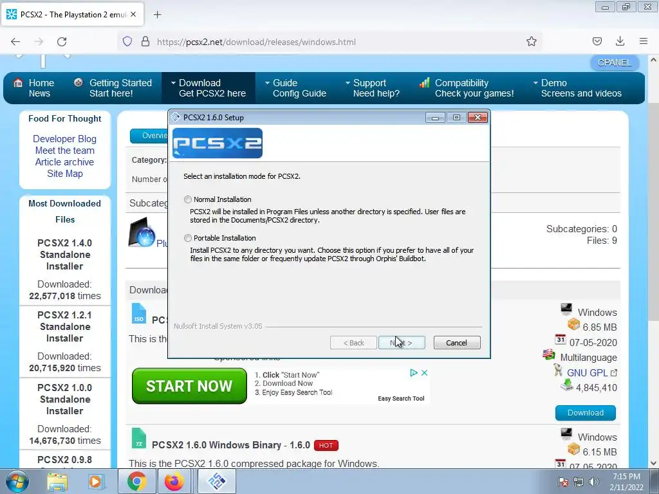659x494 pixels.
Task: Click the network tray icon
Action: (x=579, y=482)
